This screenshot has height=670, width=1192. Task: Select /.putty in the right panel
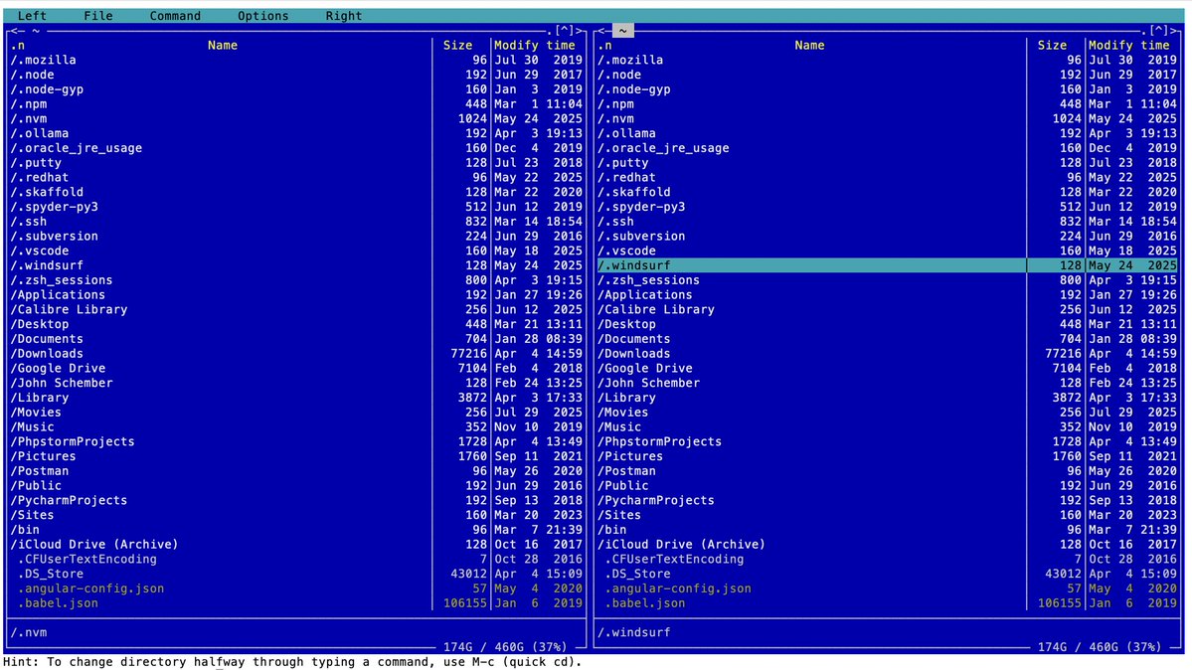(x=887, y=163)
